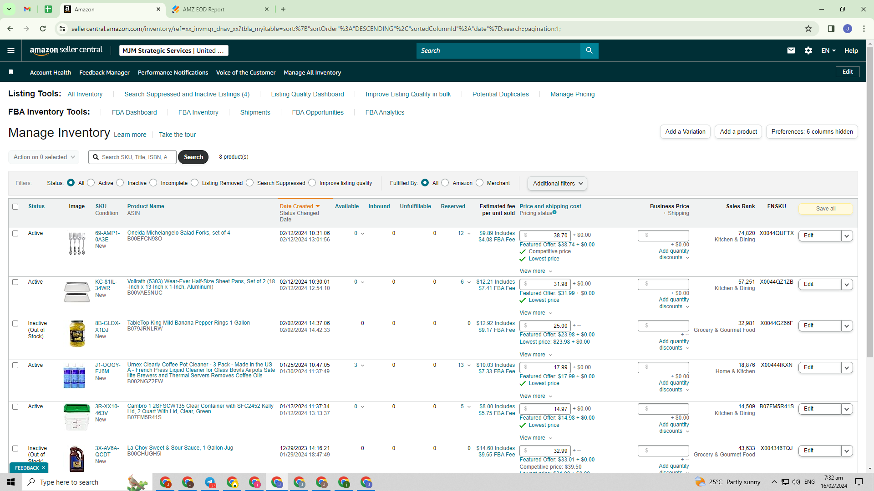
Task: Open the Chrome three-dot menu
Action: coord(864,29)
